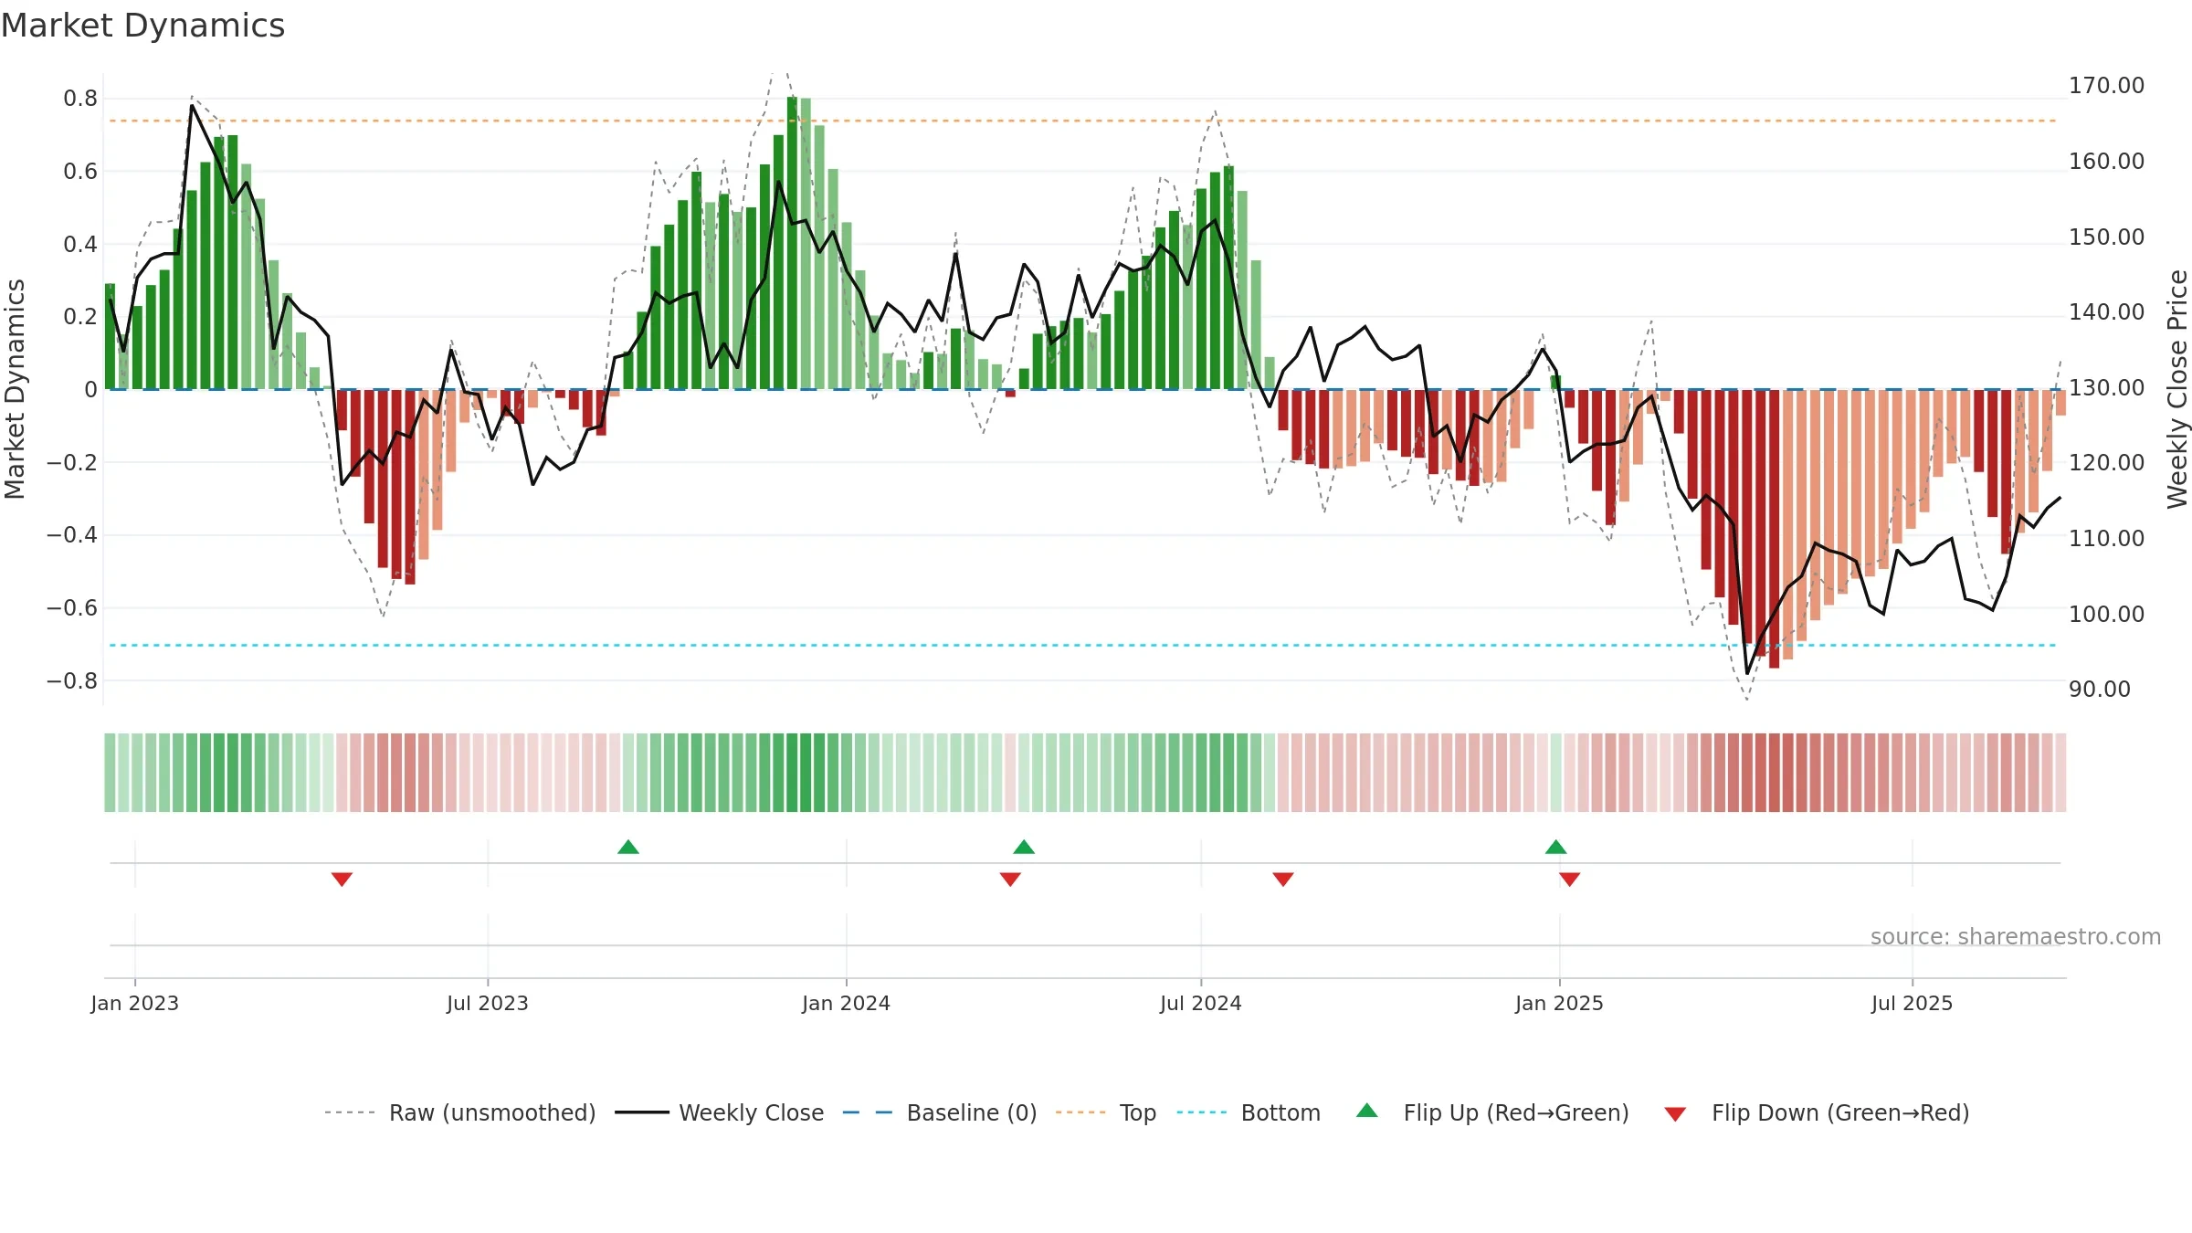Click the Flip Up (Red→Green) legend label

[x=1516, y=1112]
